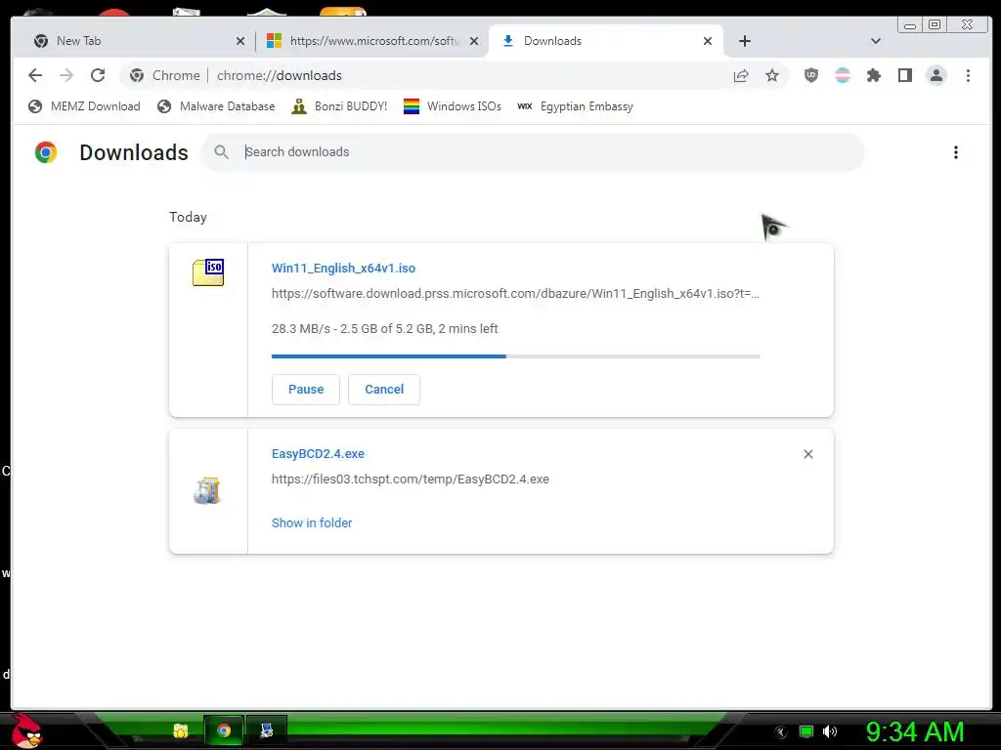Remove EasyBCD2.4.exe from the list

pos(808,454)
